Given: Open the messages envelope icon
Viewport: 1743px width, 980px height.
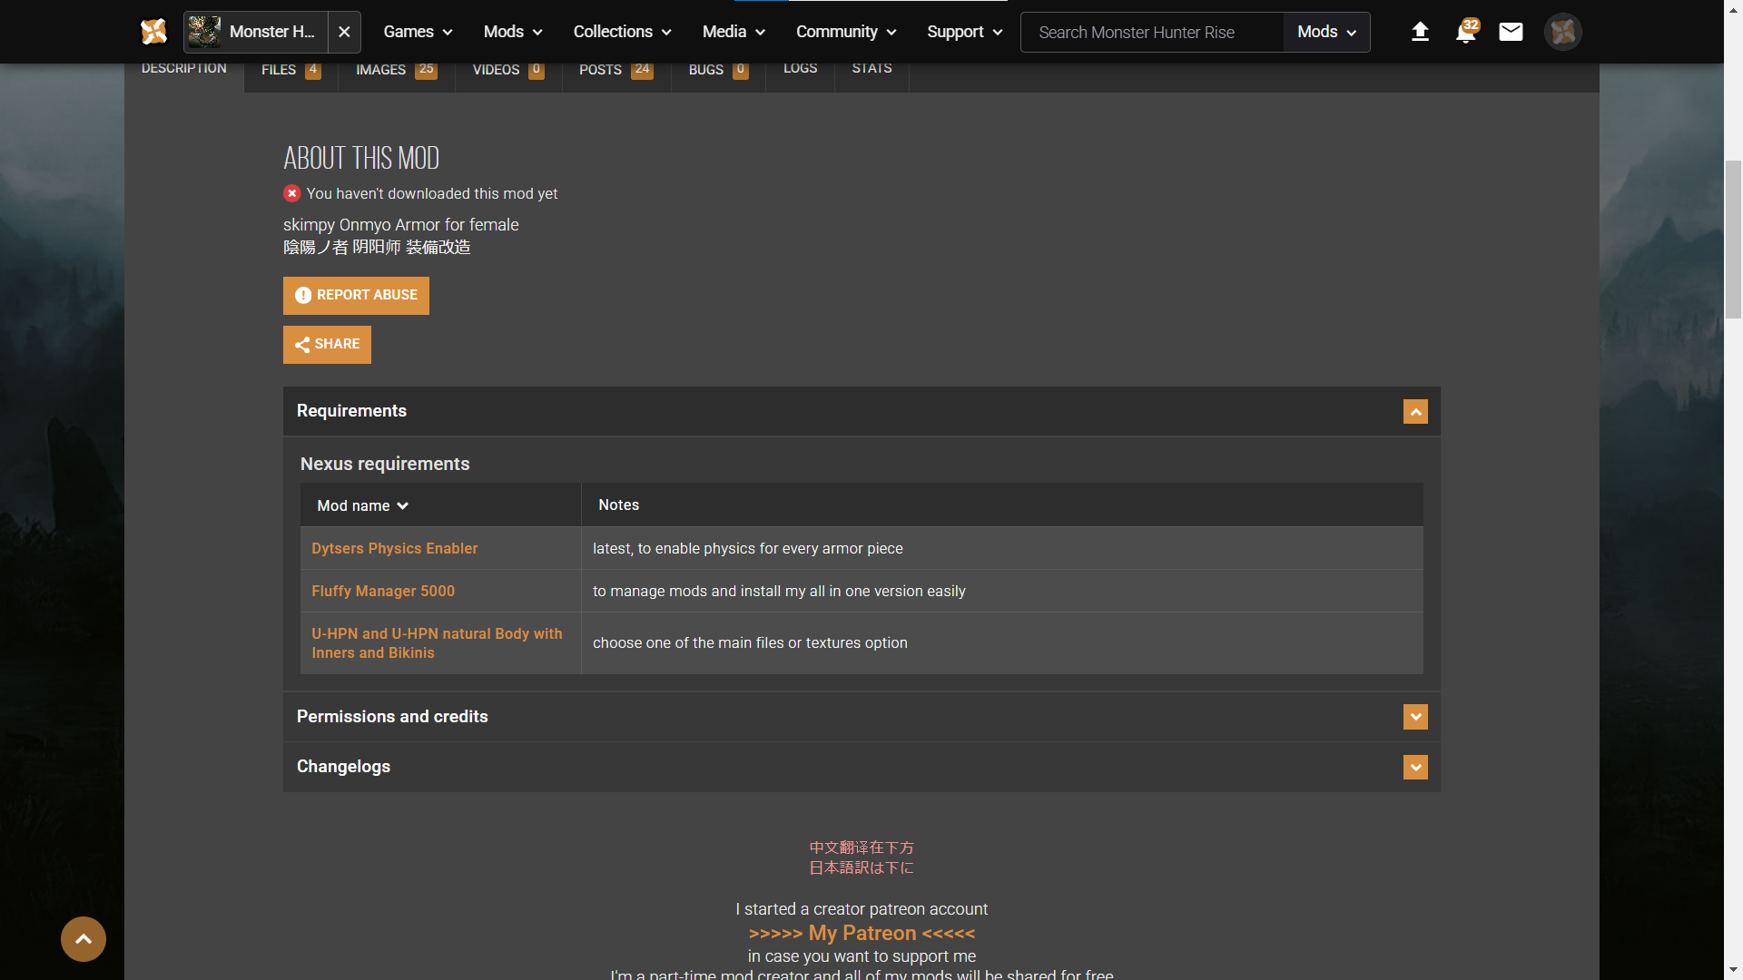Looking at the screenshot, I should [x=1511, y=32].
